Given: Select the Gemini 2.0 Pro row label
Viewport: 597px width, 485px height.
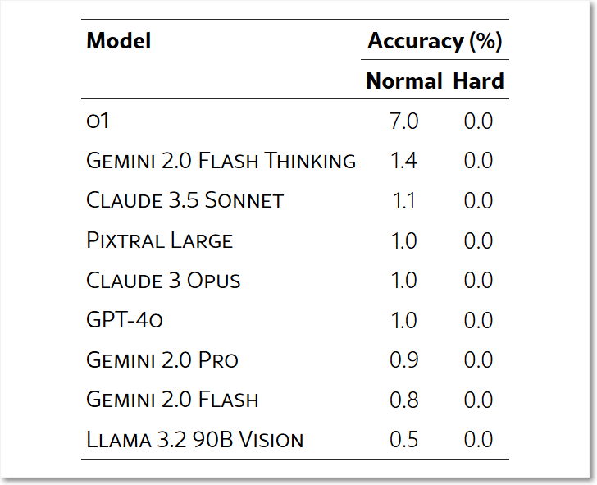Looking at the screenshot, I should (x=162, y=359).
